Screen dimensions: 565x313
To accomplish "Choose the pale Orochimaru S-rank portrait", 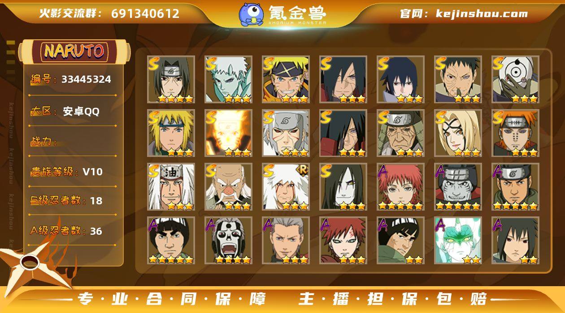I will tap(343, 187).
